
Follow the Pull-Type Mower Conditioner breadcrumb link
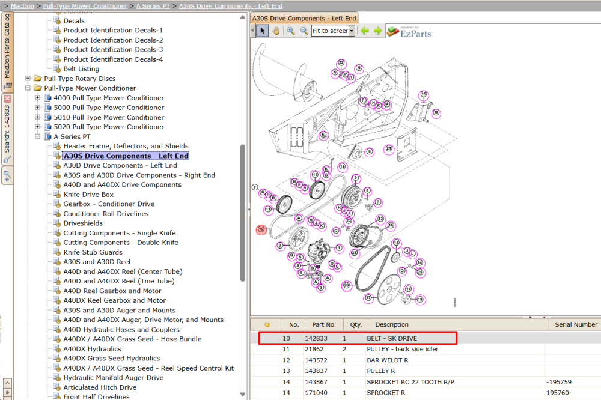tap(85, 6)
